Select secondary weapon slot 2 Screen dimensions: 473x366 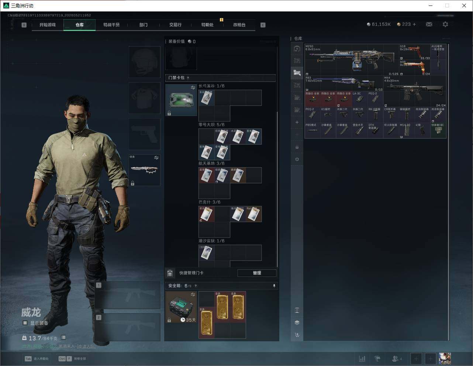pyautogui.click(x=127, y=327)
